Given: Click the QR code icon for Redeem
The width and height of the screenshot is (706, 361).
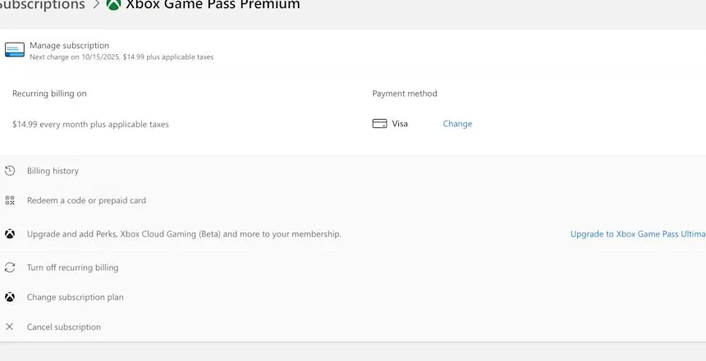Looking at the screenshot, I should 10,200.
